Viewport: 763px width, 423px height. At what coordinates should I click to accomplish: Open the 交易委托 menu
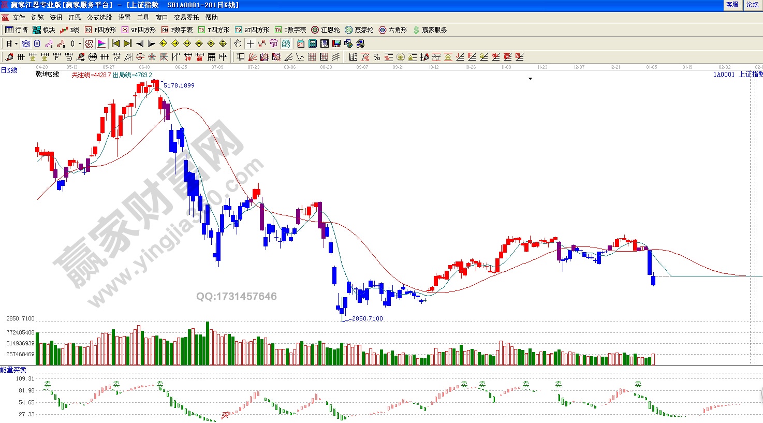(x=186, y=18)
